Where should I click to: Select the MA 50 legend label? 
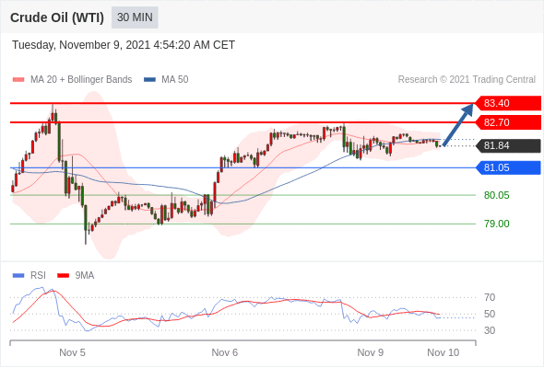pos(175,80)
